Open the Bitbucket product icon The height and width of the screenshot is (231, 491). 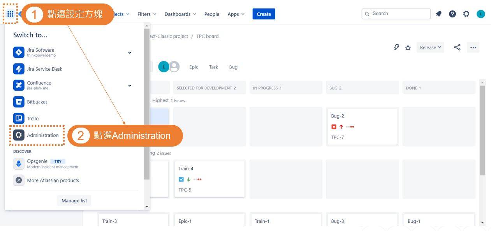(x=19, y=102)
